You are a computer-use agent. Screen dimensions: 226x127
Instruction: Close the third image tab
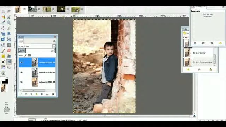(53, 9)
